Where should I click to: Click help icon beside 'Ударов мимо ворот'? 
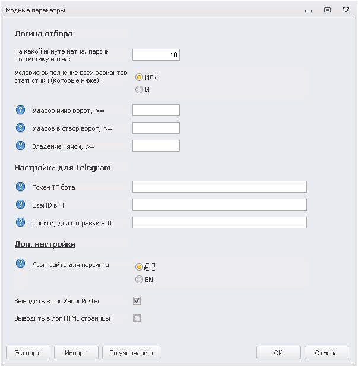tap(20, 110)
